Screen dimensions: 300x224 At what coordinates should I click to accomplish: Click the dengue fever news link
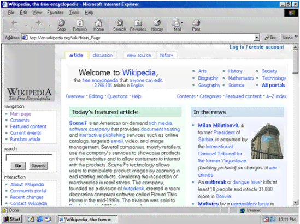pyautogui.click(x=247, y=182)
